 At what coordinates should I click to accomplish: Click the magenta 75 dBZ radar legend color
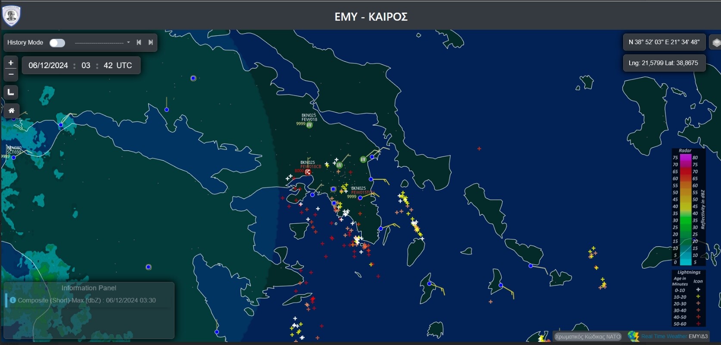(x=685, y=157)
